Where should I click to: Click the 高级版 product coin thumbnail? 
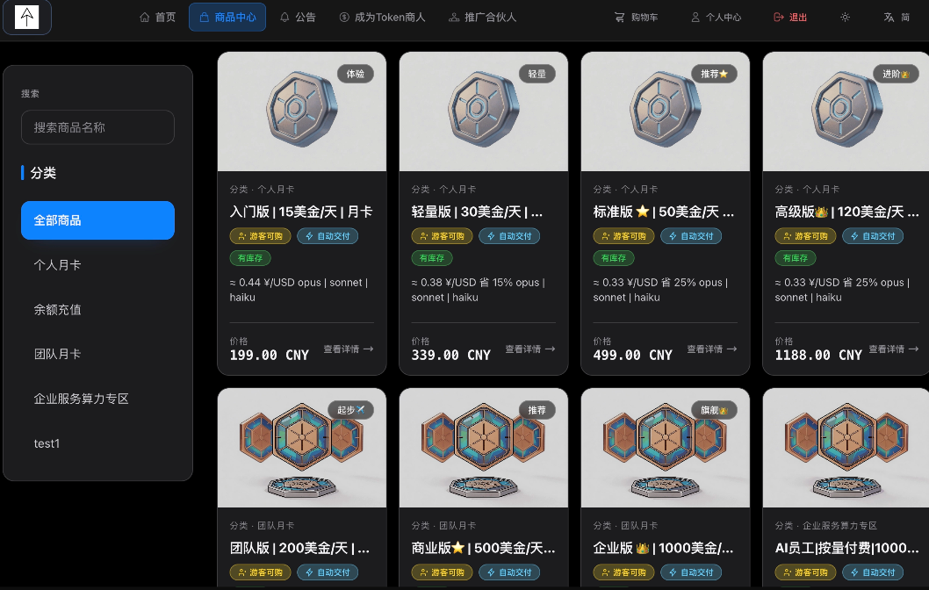(x=846, y=112)
